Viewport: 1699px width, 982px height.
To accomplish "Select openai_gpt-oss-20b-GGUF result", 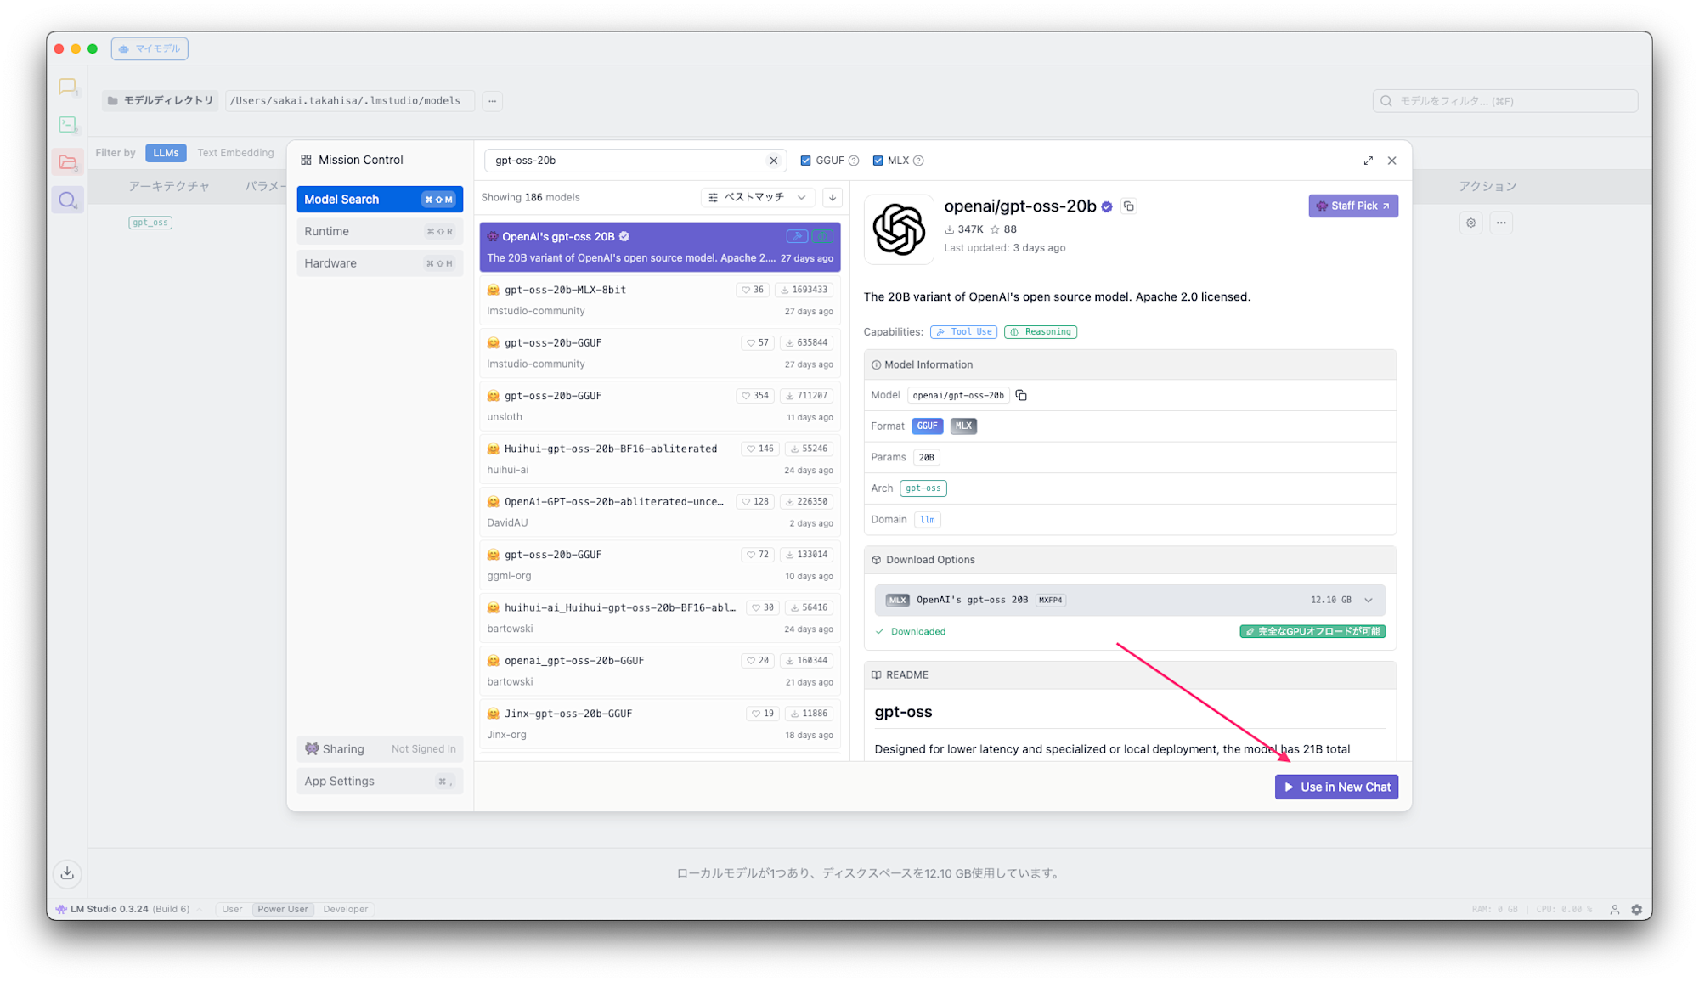I will (660, 671).
